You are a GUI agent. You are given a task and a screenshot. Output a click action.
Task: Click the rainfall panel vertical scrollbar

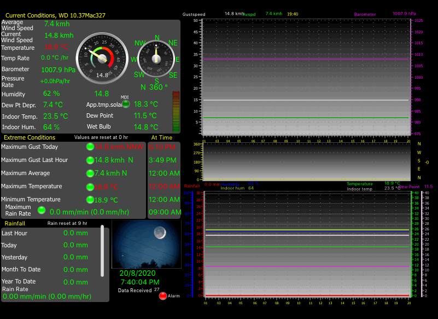pos(102,251)
